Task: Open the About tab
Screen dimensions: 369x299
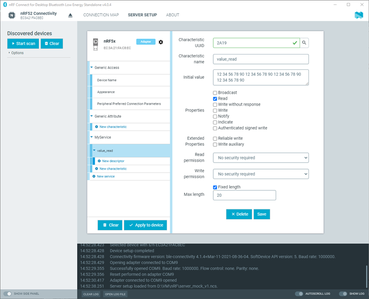Action: pos(173,15)
